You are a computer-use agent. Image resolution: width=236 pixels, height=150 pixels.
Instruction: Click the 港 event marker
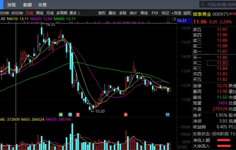point(78,115)
